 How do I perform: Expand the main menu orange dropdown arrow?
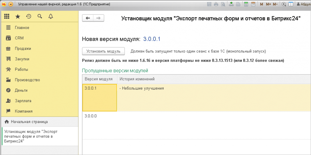pyautogui.click(x=11, y=4)
